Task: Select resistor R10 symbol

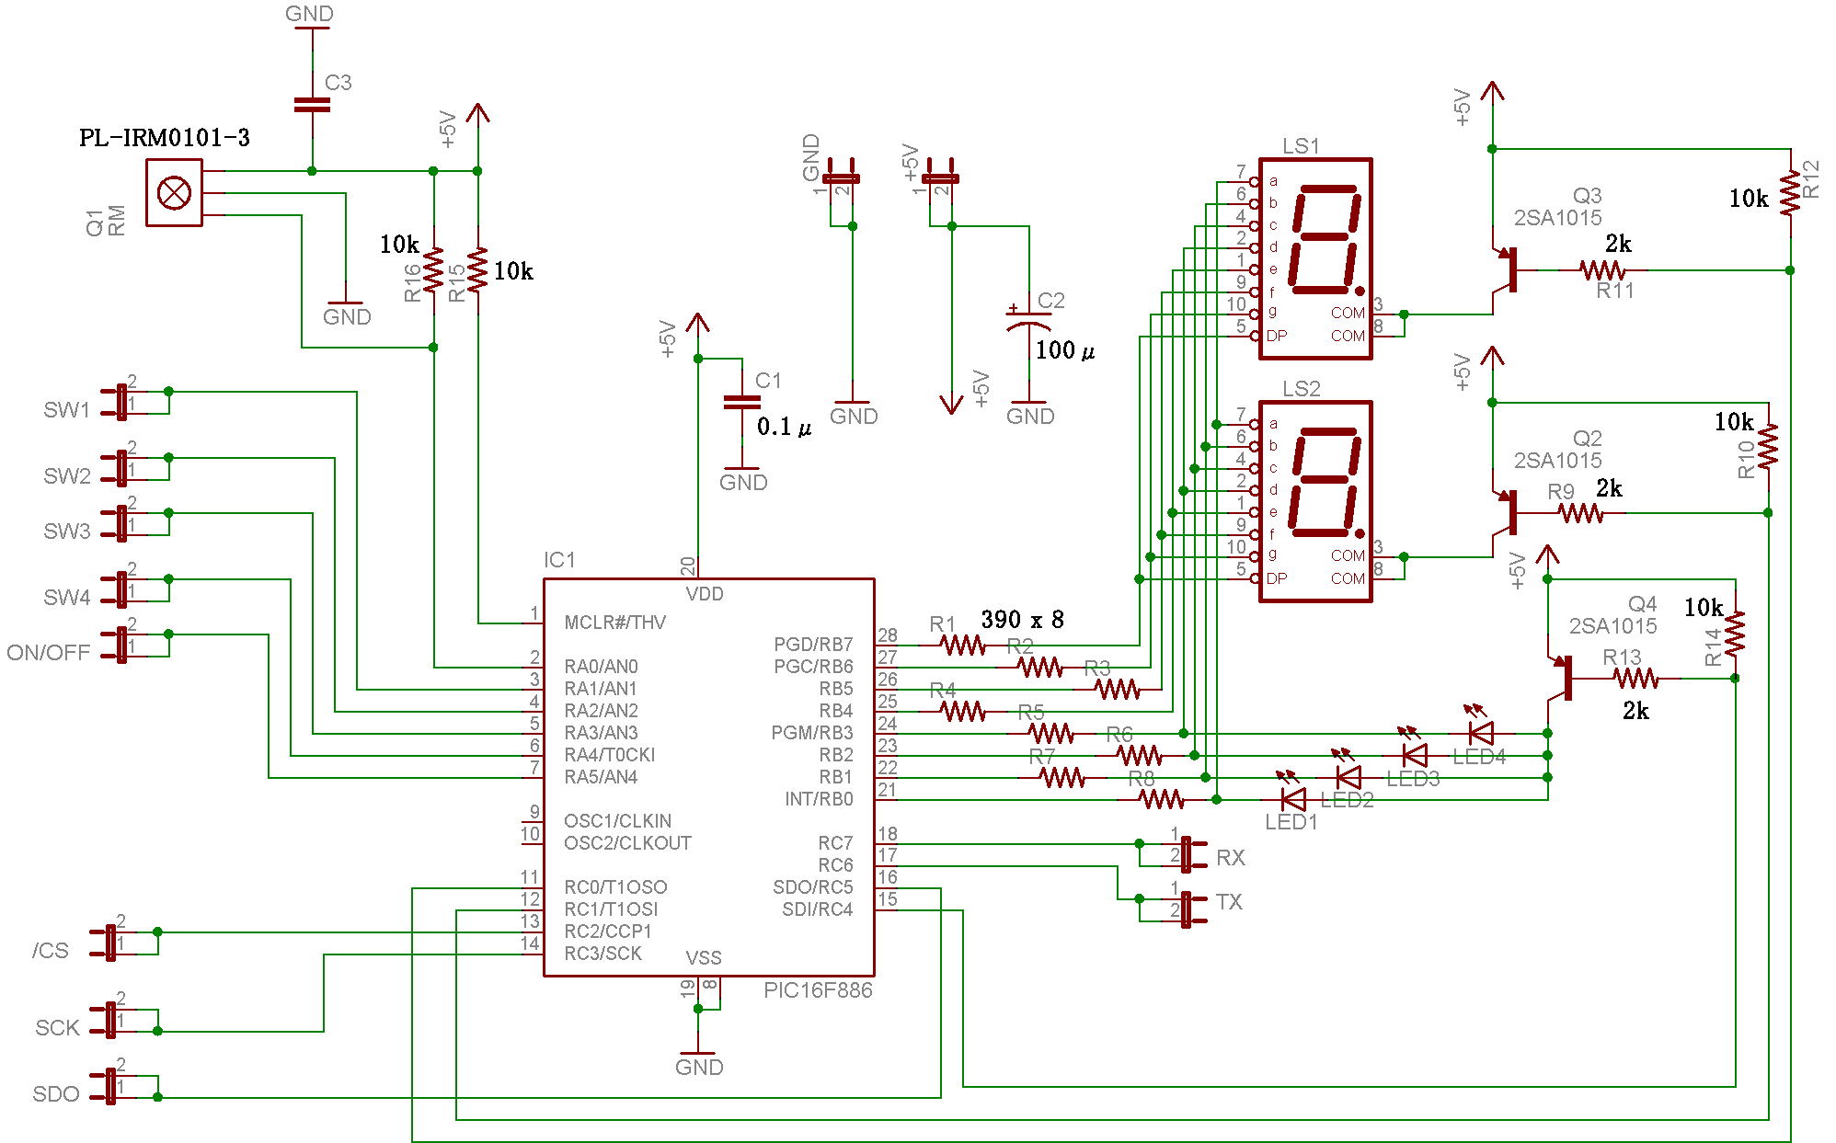Action: [x=1768, y=447]
